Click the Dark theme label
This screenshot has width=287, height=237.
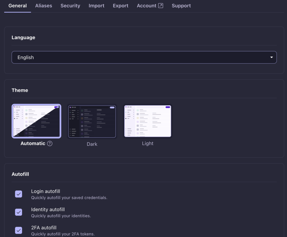coord(92,144)
